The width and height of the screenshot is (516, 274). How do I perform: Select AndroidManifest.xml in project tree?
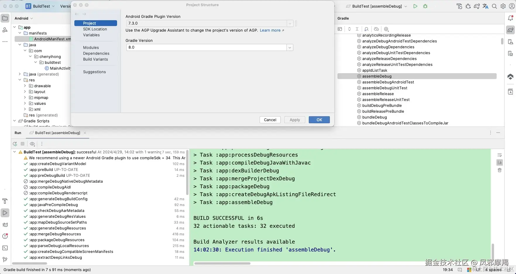pos(52,39)
